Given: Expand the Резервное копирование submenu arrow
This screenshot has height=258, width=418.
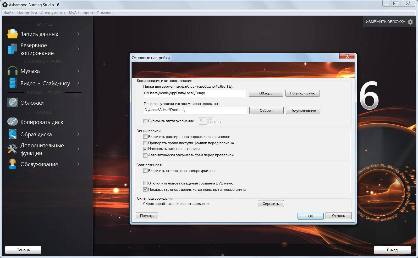Looking at the screenshot, I should (x=78, y=49).
